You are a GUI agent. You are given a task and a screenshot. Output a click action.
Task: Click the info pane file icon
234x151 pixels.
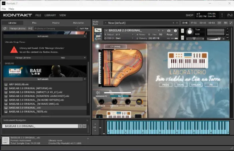pos(6,141)
